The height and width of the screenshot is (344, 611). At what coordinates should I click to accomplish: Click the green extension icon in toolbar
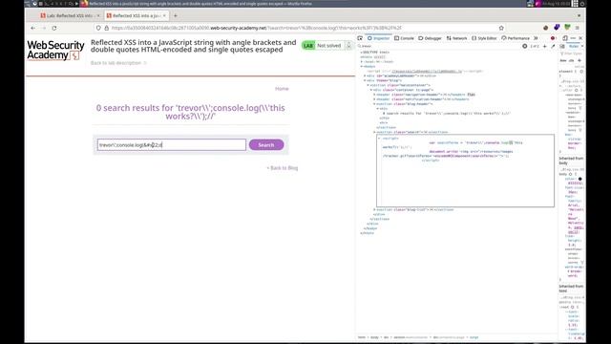(x=567, y=28)
